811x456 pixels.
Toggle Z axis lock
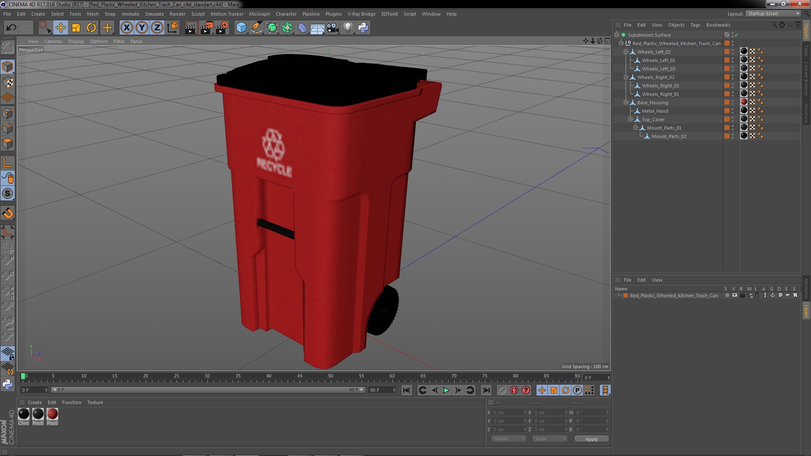pos(157,28)
